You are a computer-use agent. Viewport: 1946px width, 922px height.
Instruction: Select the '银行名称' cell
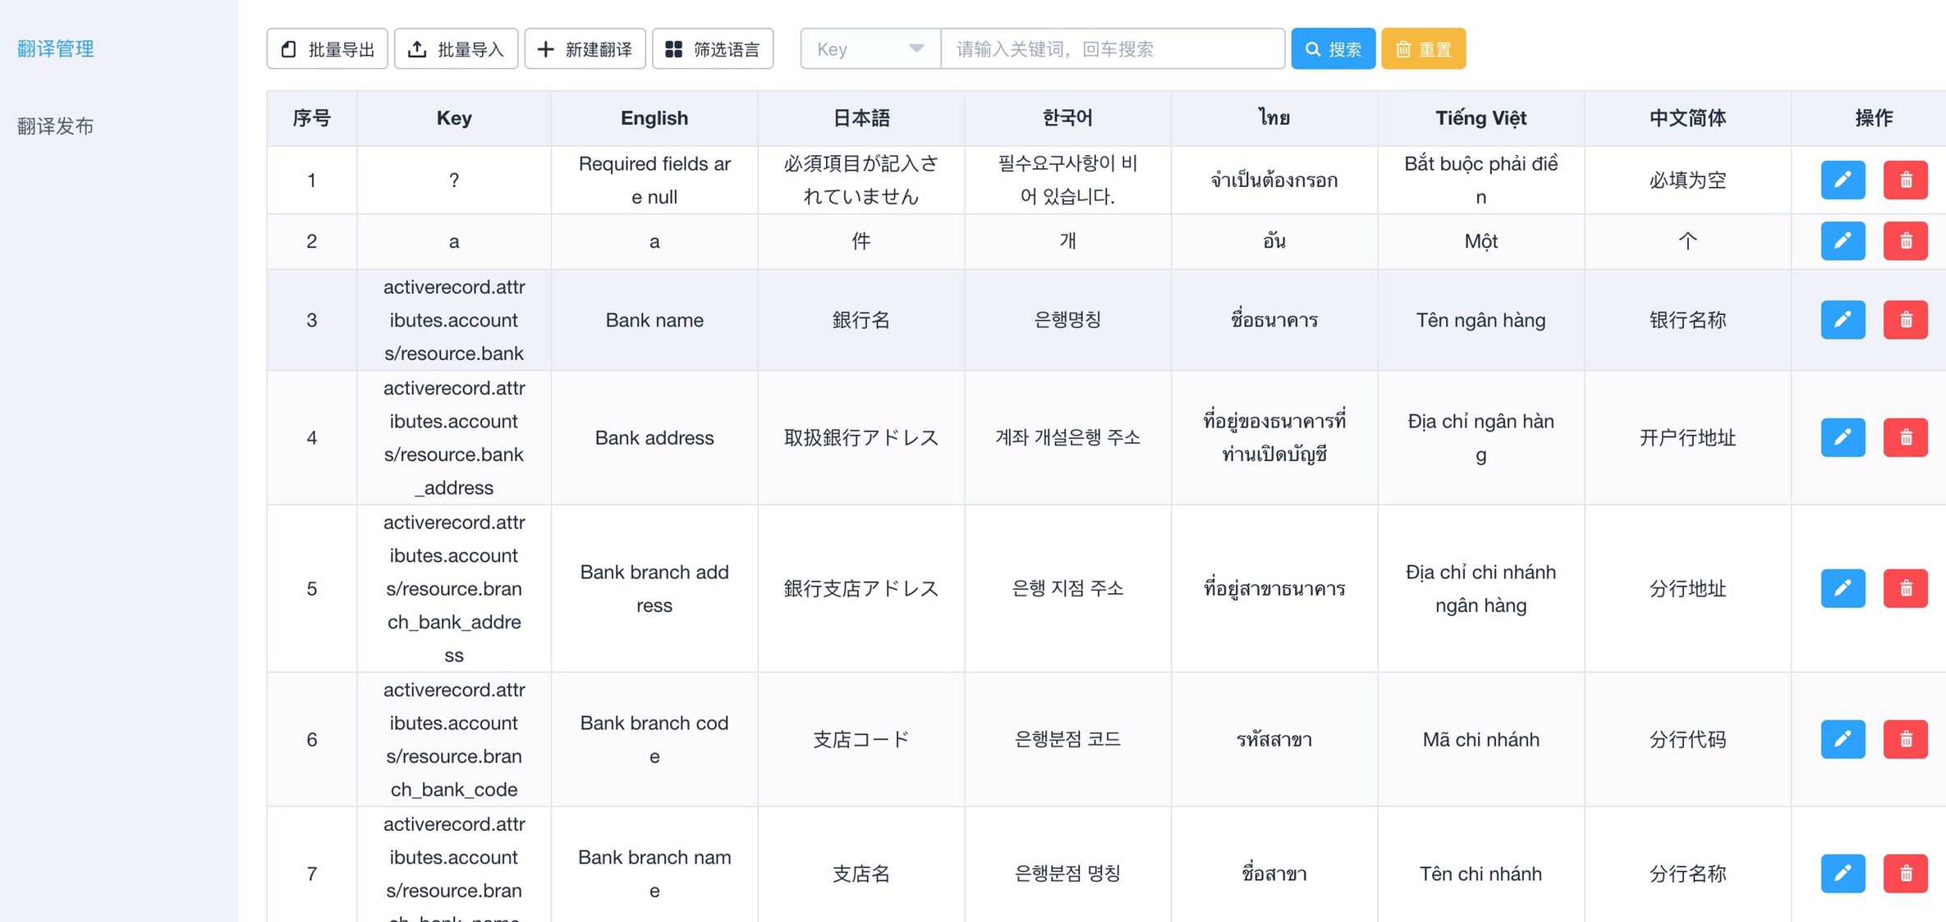coord(1687,320)
